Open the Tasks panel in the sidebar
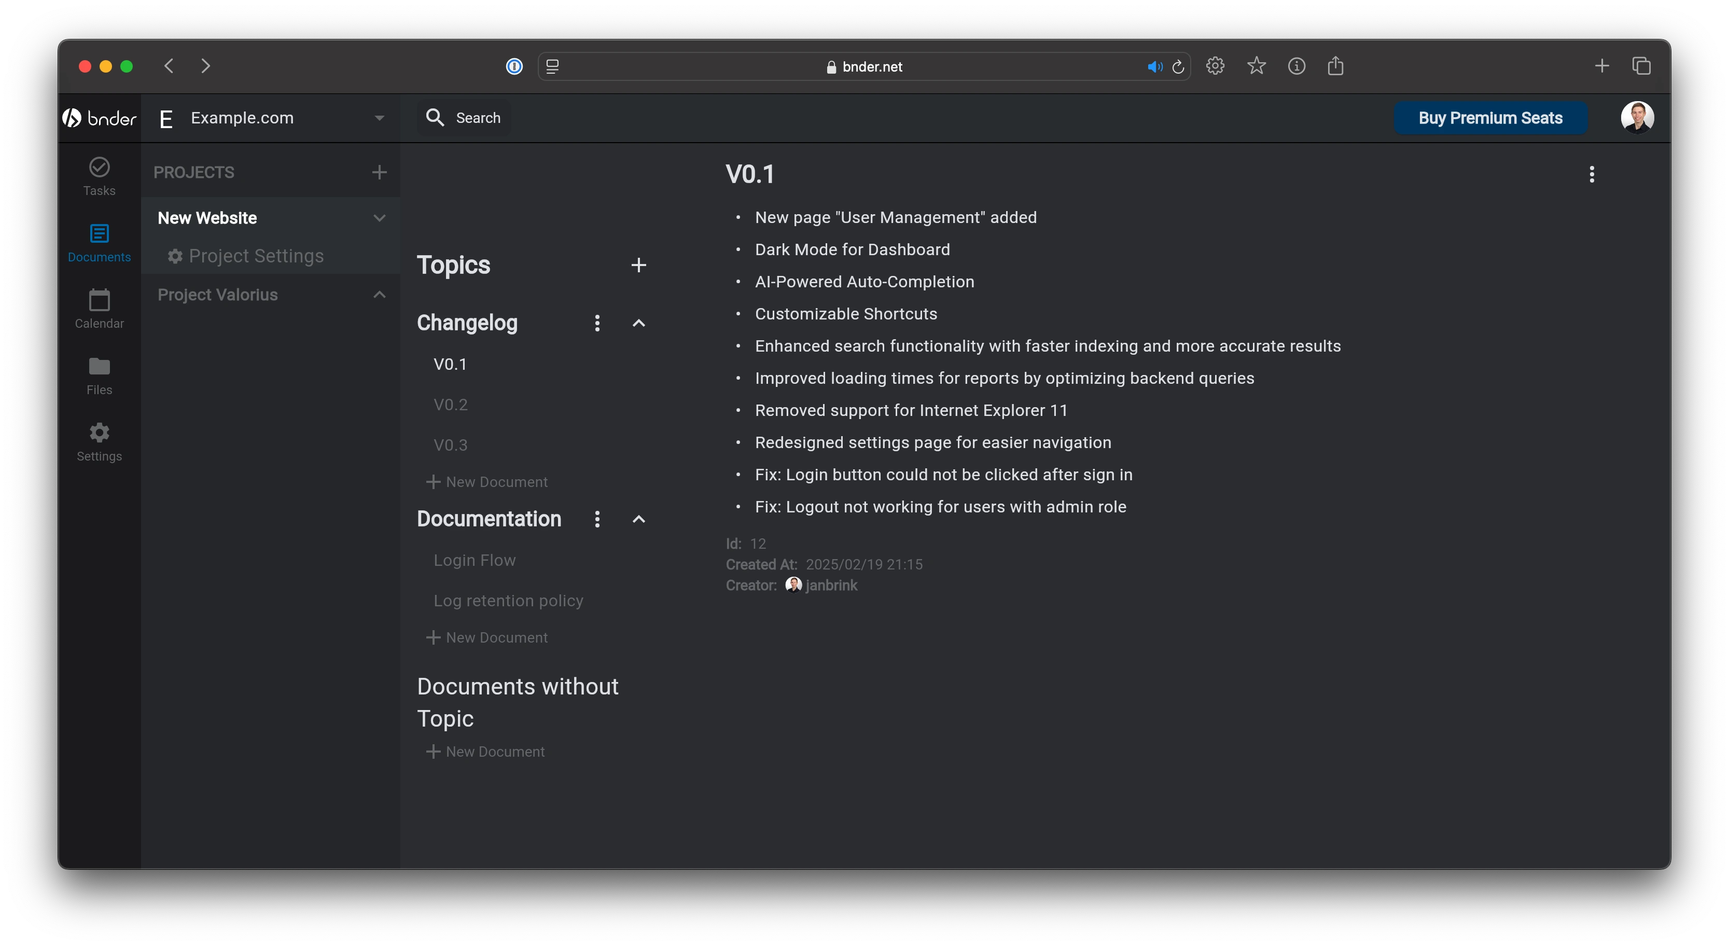The width and height of the screenshot is (1729, 946). [99, 176]
